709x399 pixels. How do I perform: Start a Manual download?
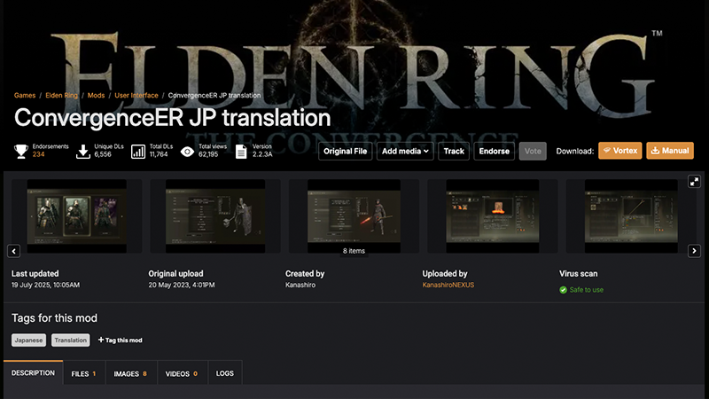669,151
